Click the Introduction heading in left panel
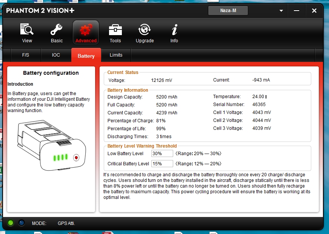 pyautogui.click(x=20, y=84)
